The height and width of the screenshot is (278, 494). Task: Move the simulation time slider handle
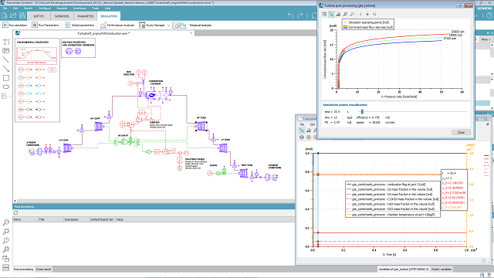(x=362, y=111)
